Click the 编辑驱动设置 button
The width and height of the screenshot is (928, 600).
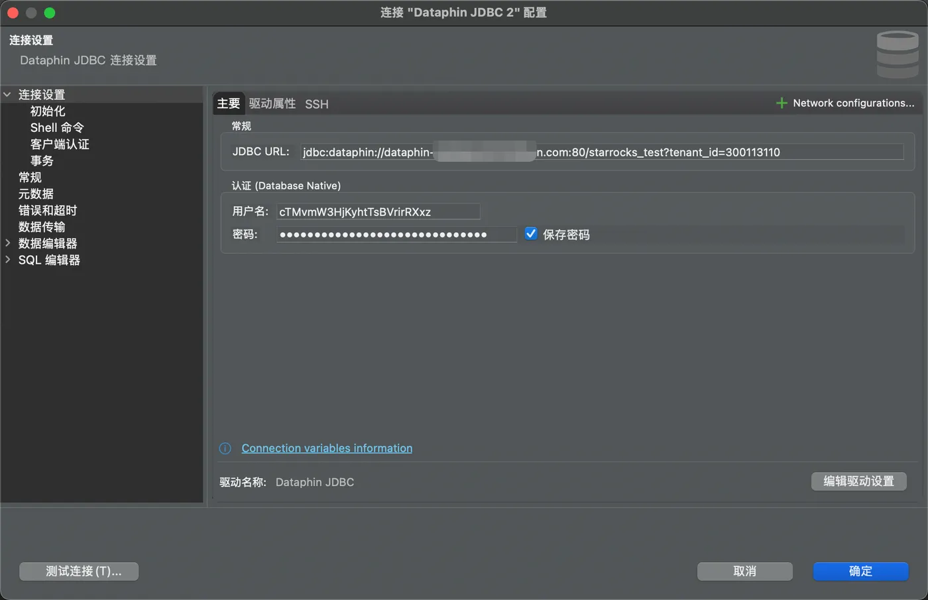pos(859,481)
